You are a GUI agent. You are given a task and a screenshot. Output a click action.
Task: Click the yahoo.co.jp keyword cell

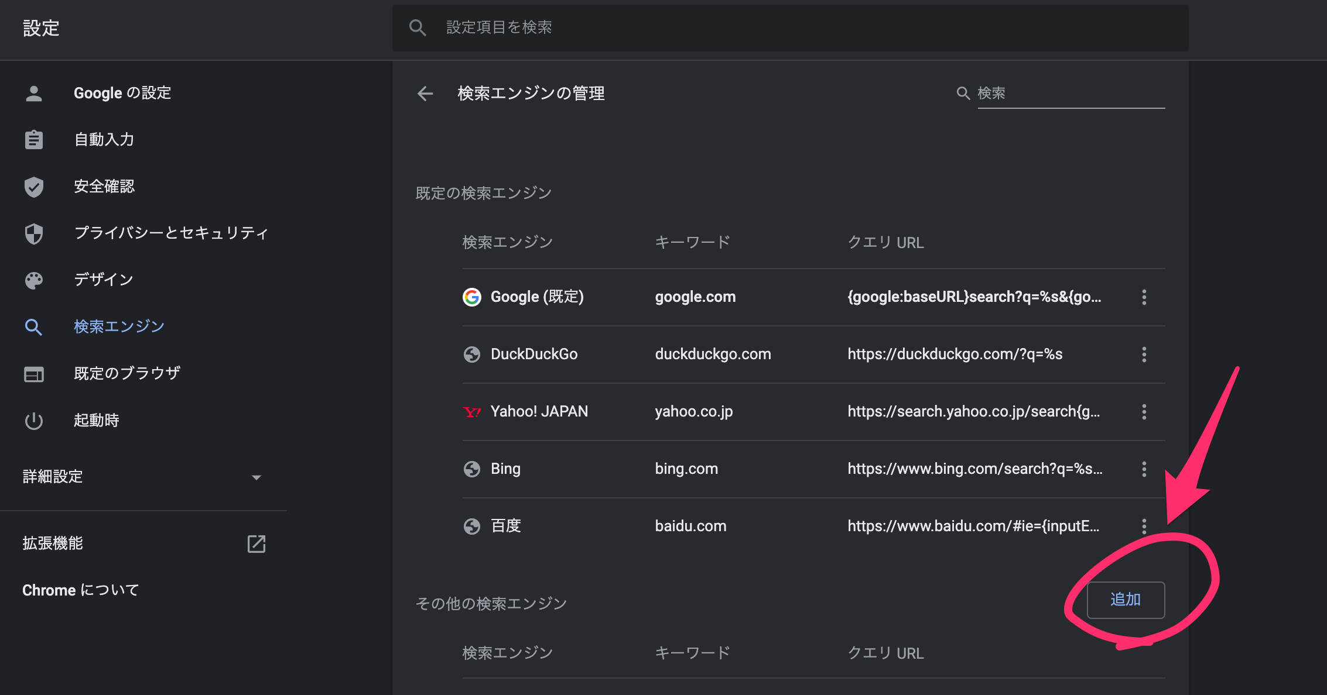(x=694, y=412)
